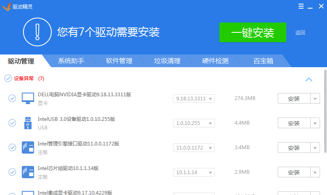The width and height of the screenshot is (327, 195).
Task: Uncheck the IntelUSB 3.0设备驱动 checkbox
Action: click(x=12, y=123)
